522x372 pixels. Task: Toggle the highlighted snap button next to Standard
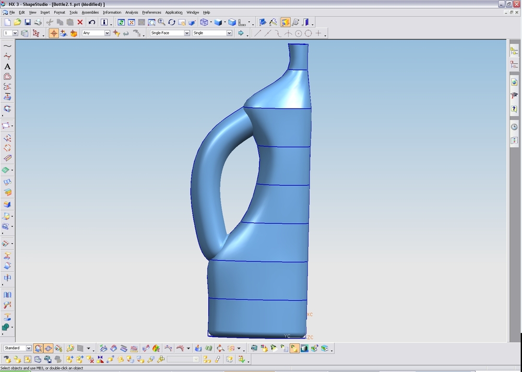39,349
